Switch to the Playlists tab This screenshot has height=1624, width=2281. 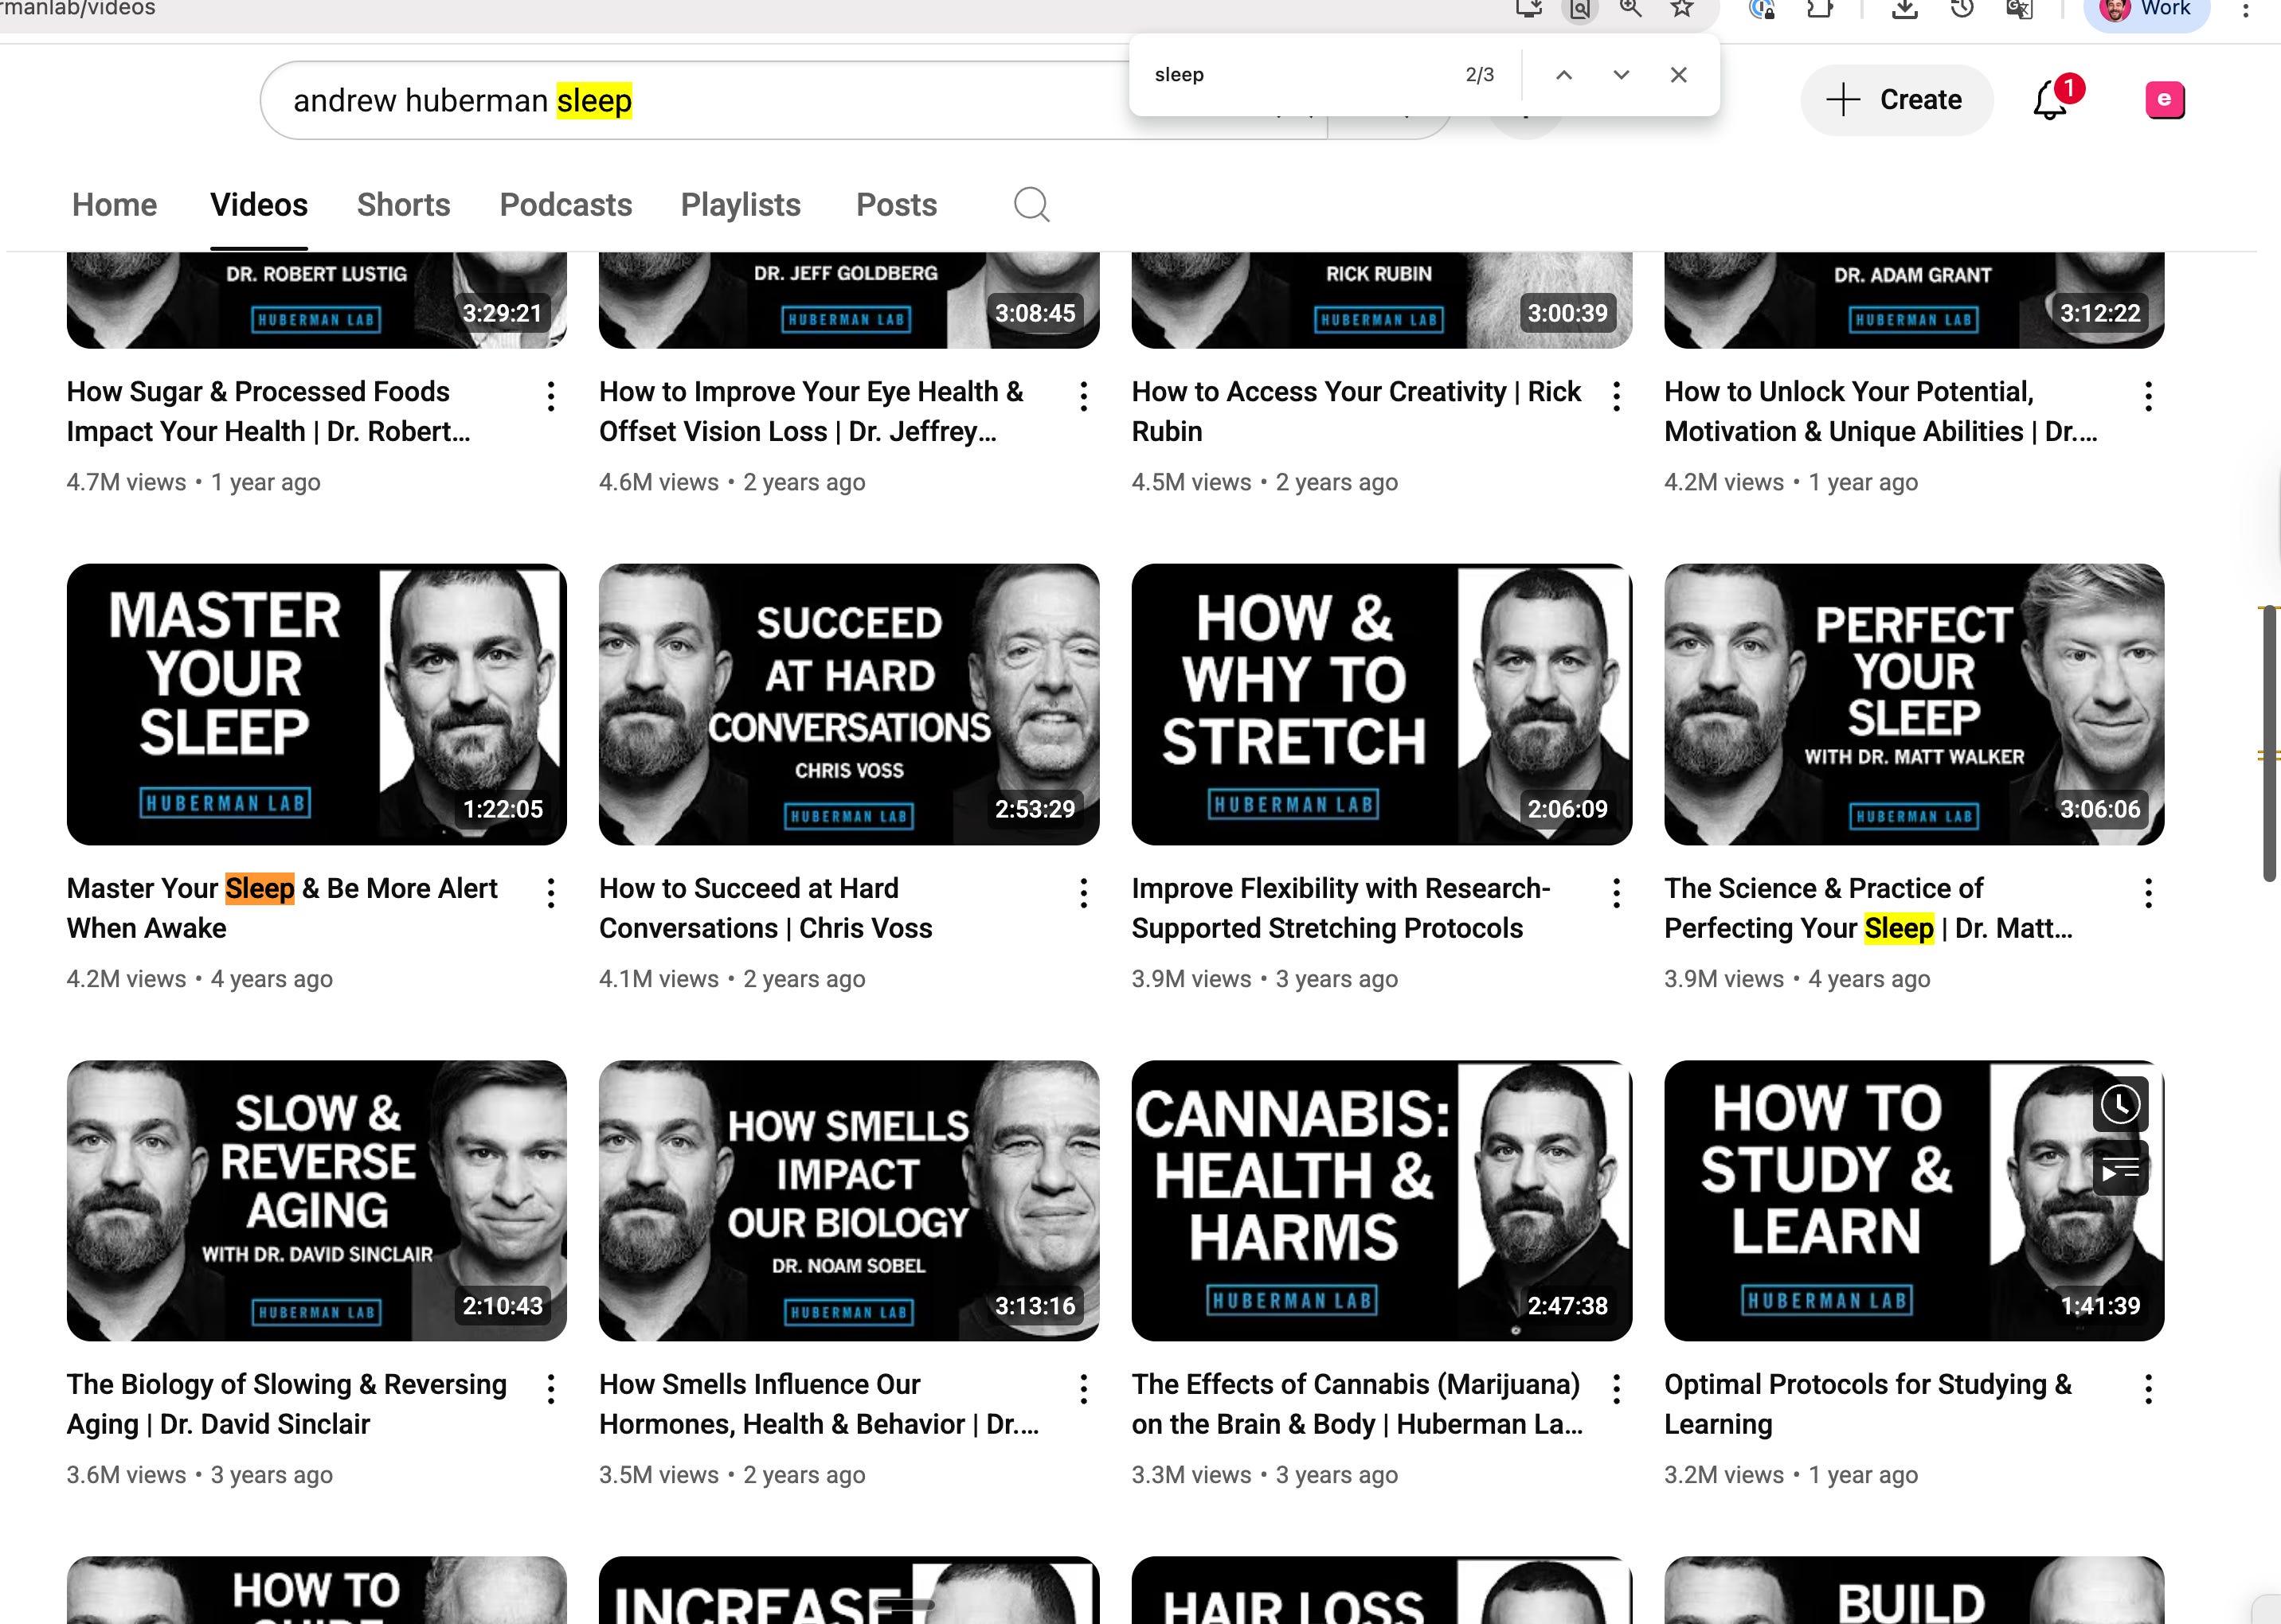(741, 205)
